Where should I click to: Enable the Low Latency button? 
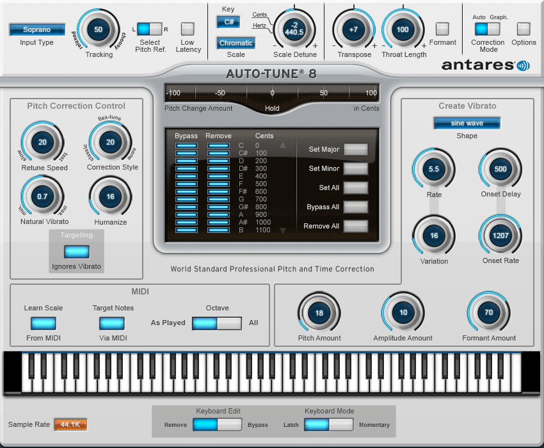point(188,29)
